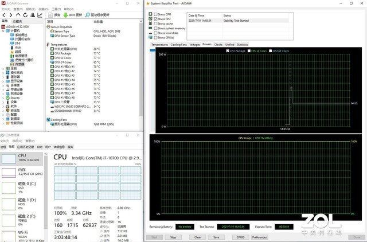Select 超频 overclock tree item
367x242 pixels.
pyautogui.click(x=15, y=52)
